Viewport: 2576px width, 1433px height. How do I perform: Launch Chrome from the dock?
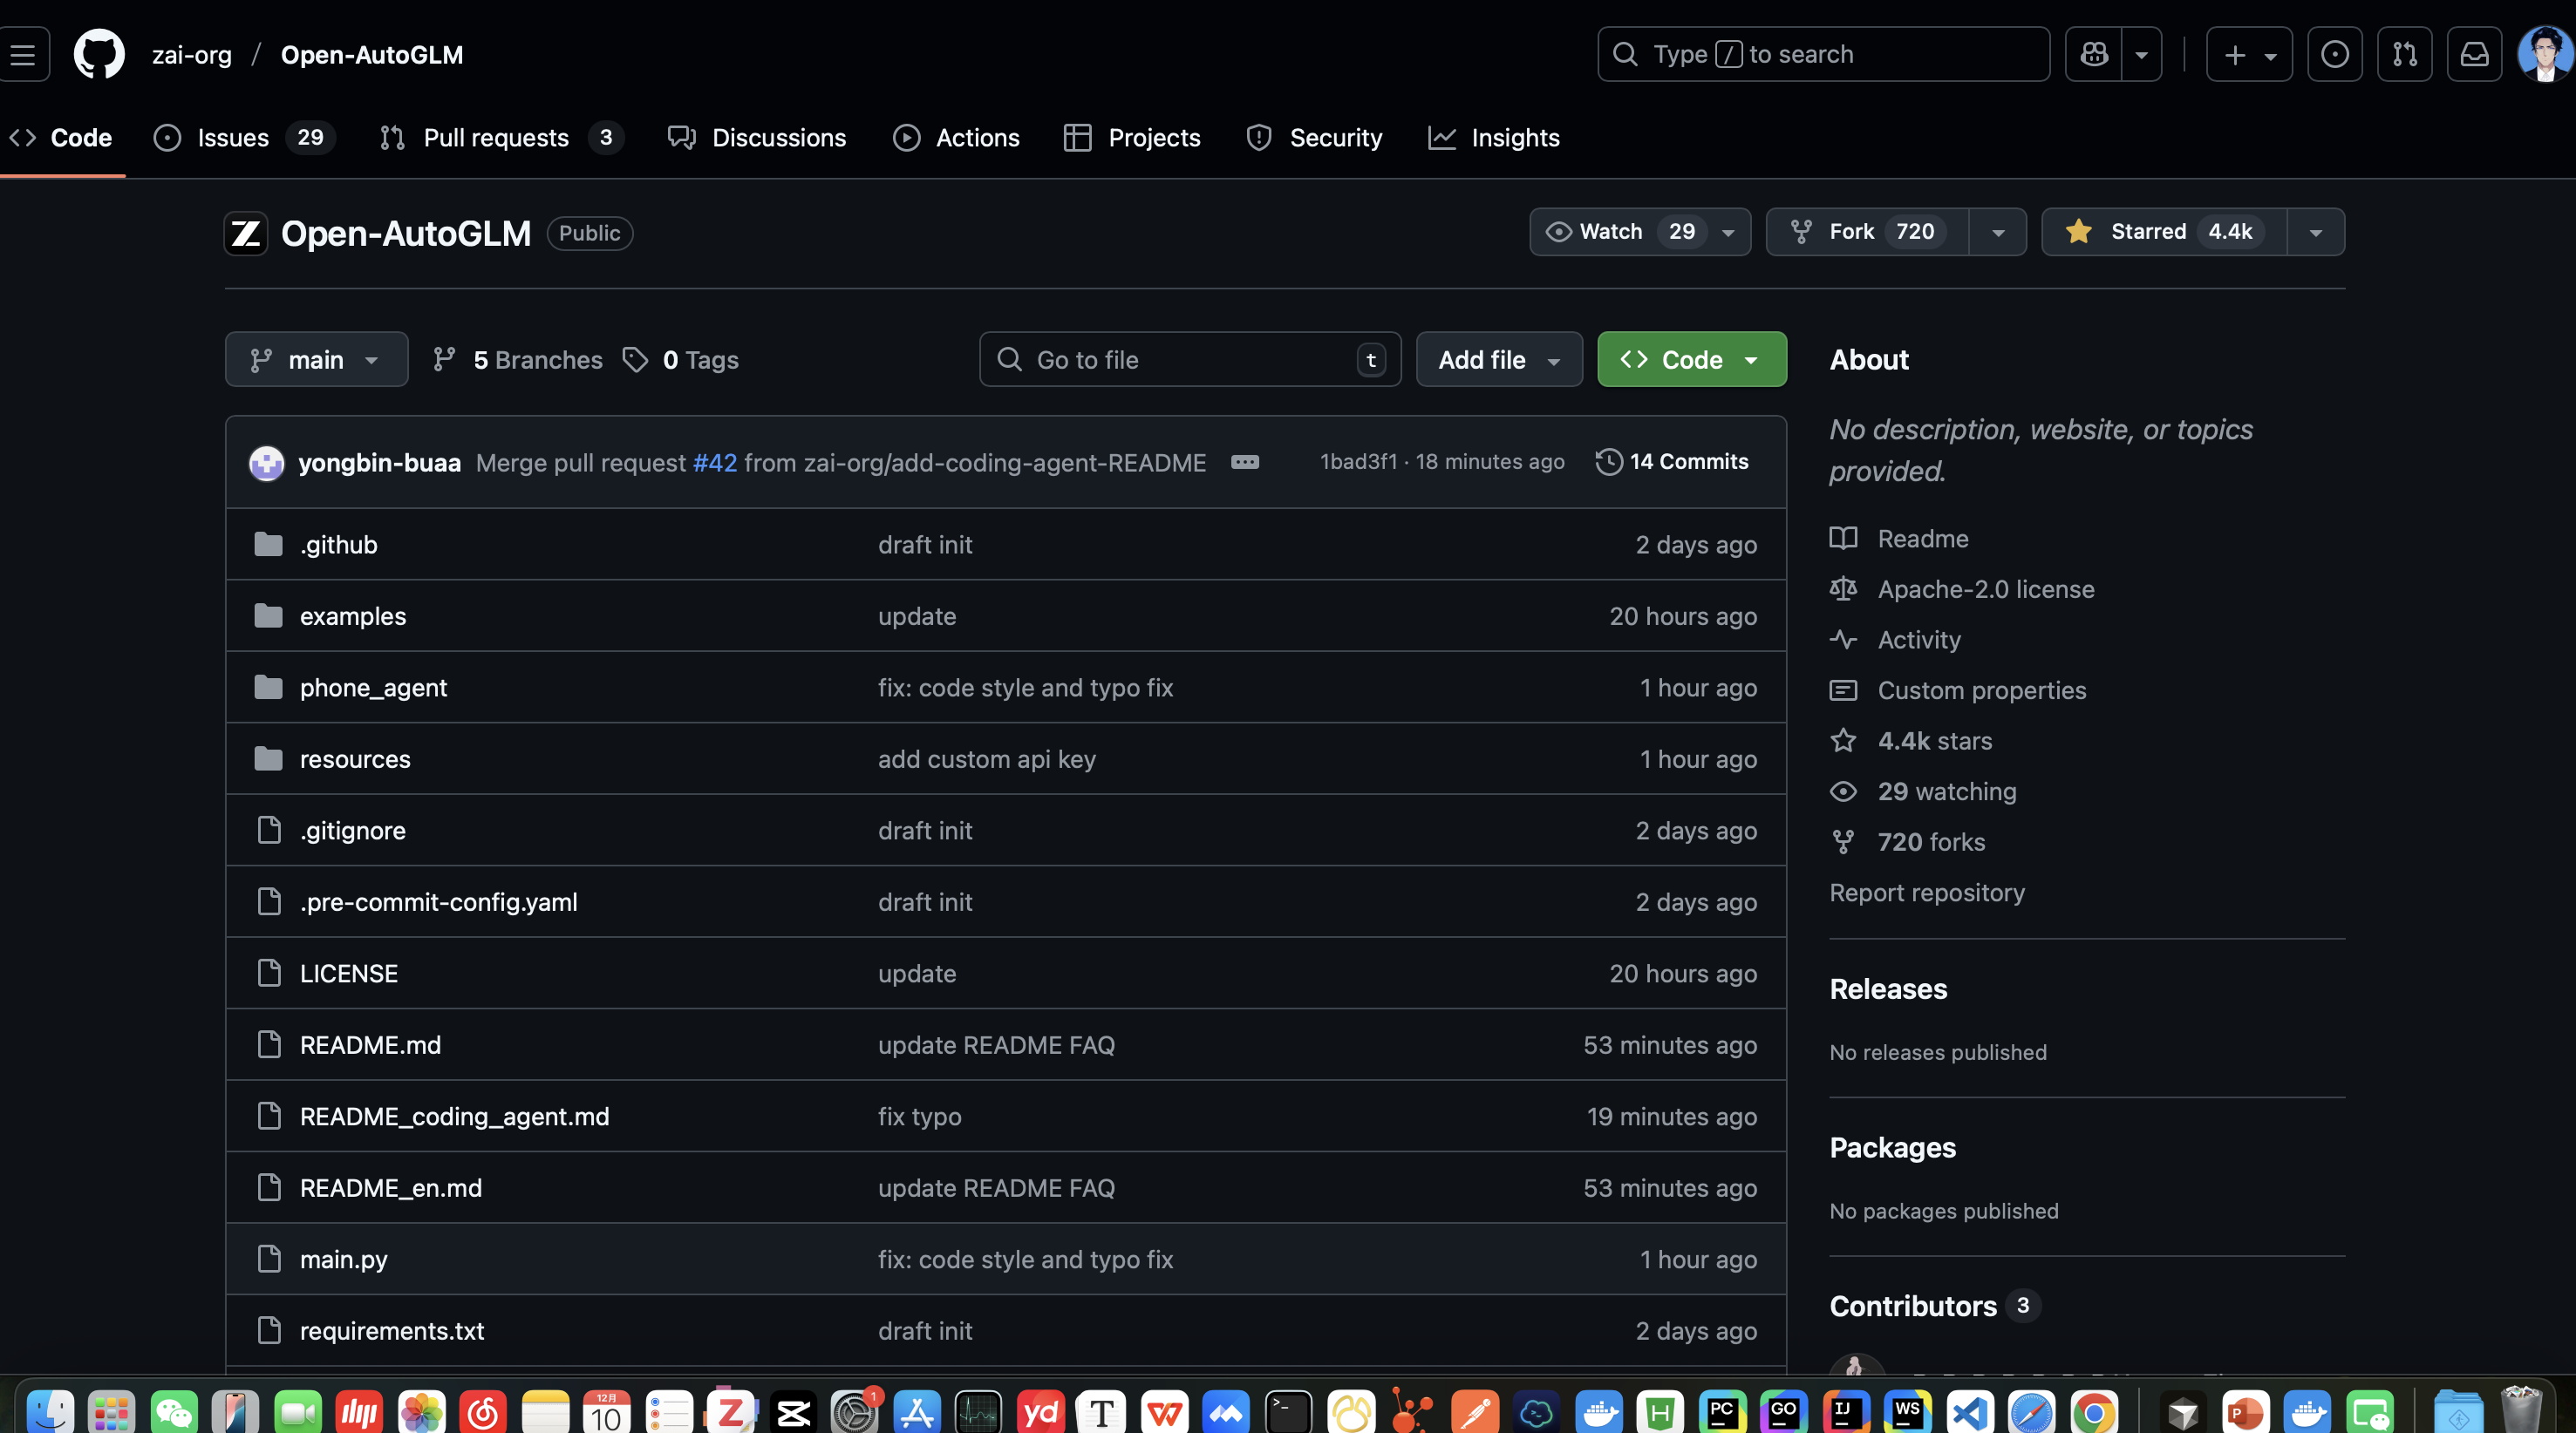click(x=2094, y=1412)
